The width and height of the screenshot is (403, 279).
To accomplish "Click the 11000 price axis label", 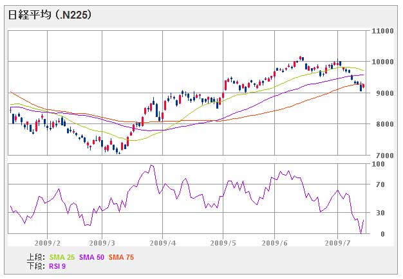I will click(x=383, y=31).
